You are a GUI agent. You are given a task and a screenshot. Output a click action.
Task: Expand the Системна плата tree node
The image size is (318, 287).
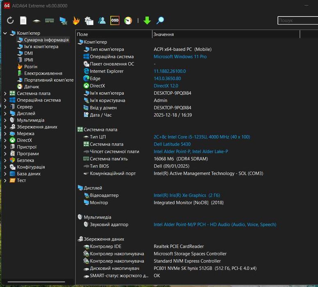[x=5, y=93]
